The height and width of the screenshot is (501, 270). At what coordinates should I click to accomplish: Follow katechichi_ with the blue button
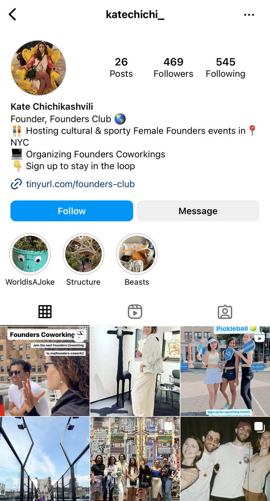point(72,211)
